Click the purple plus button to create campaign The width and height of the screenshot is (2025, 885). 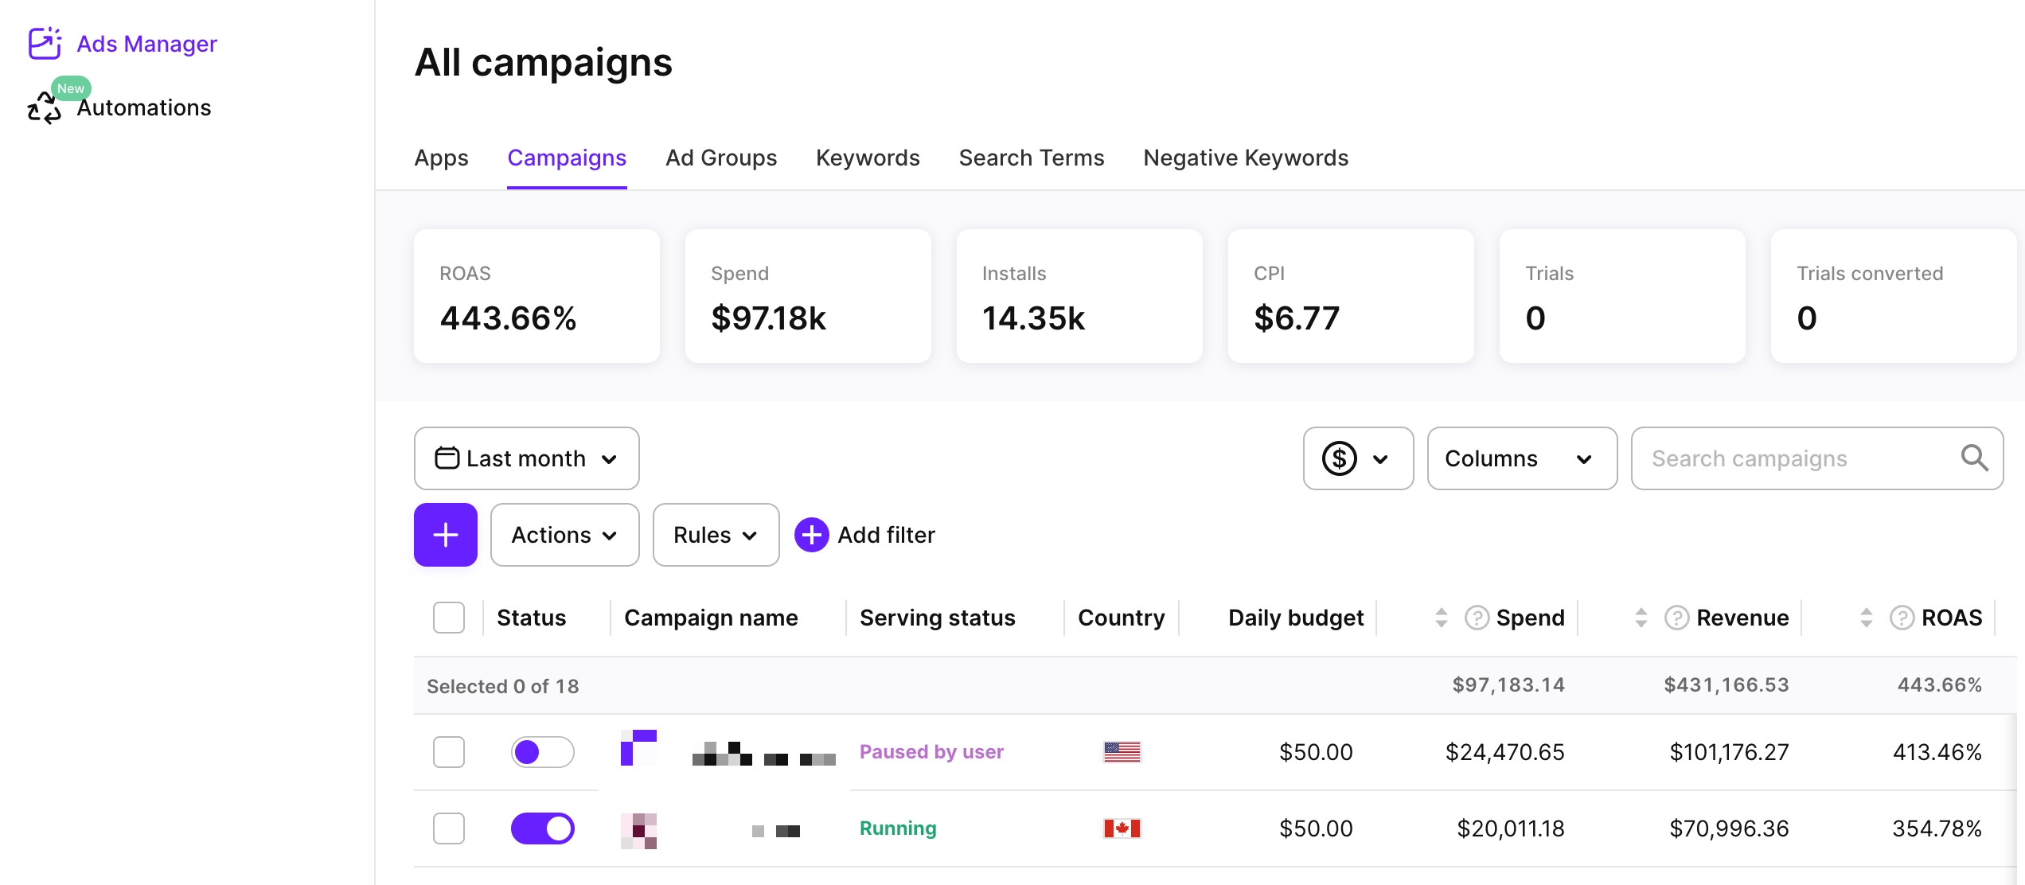(x=445, y=534)
